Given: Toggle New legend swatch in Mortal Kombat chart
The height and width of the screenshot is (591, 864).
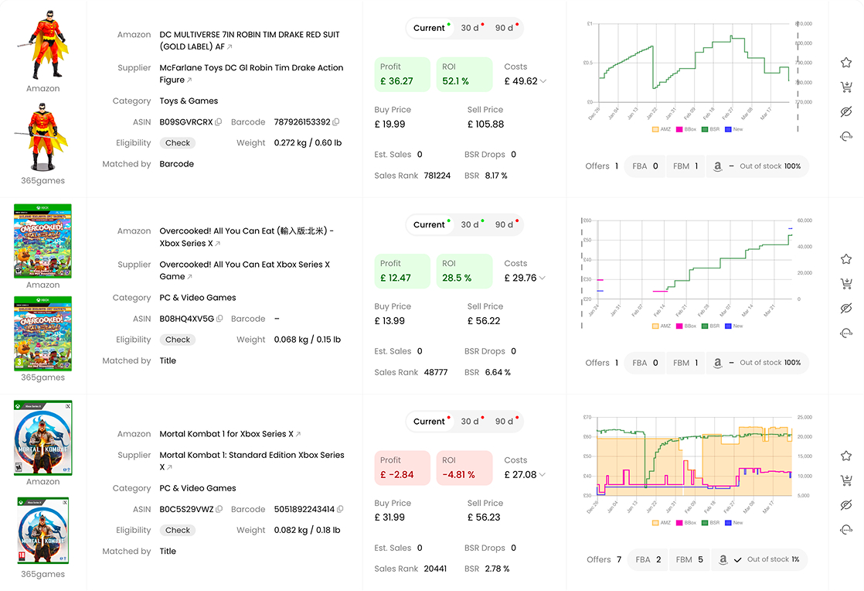Looking at the screenshot, I should pos(729,523).
